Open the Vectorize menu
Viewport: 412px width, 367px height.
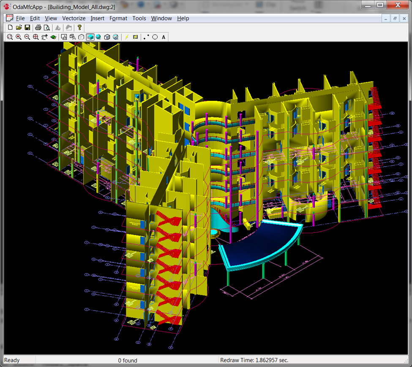pos(74,18)
